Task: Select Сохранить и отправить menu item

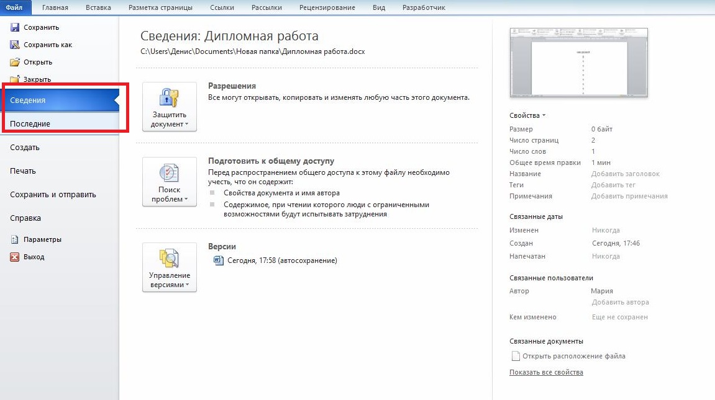Action: click(x=53, y=195)
